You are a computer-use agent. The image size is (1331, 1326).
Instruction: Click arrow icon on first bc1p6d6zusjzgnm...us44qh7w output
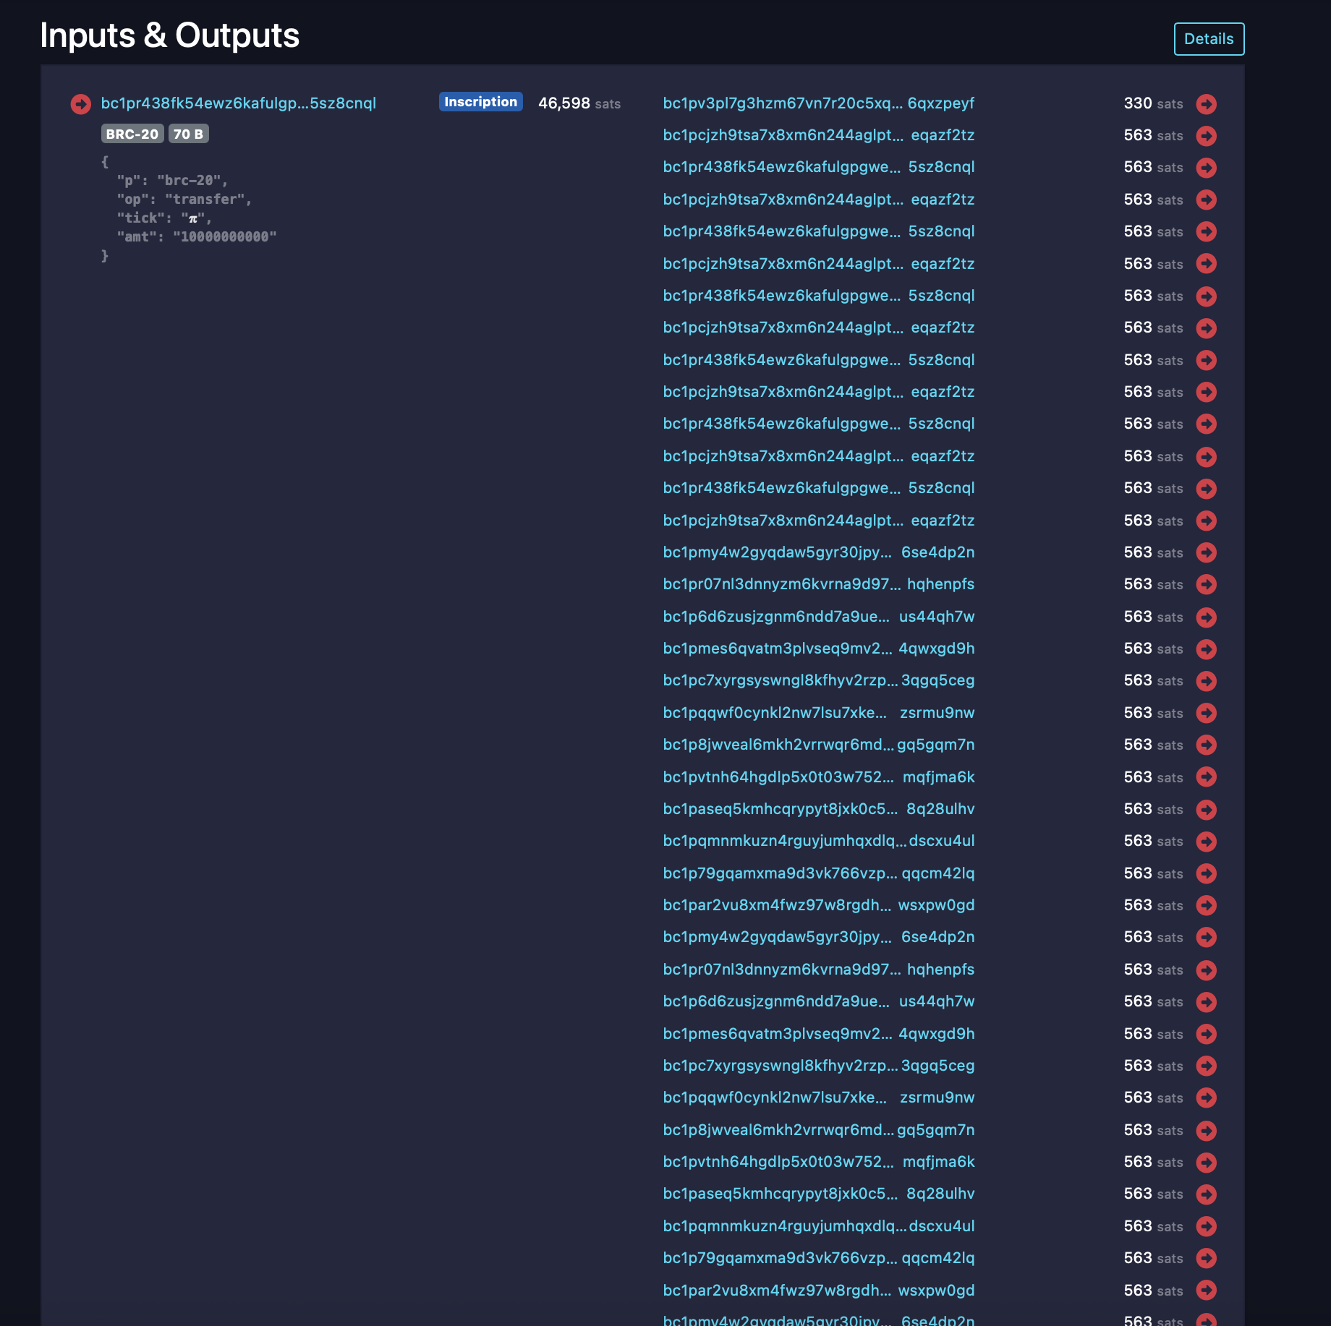tap(1206, 617)
